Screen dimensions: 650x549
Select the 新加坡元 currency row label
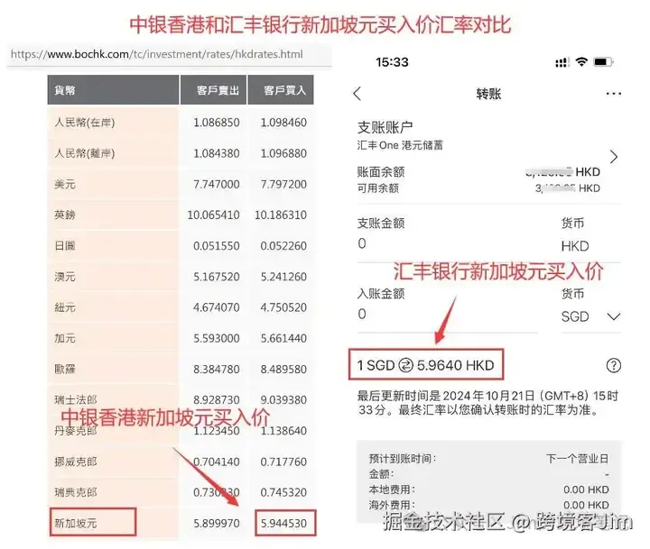click(76, 524)
